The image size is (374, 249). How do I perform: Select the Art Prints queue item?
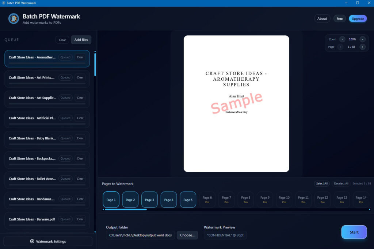point(47,79)
